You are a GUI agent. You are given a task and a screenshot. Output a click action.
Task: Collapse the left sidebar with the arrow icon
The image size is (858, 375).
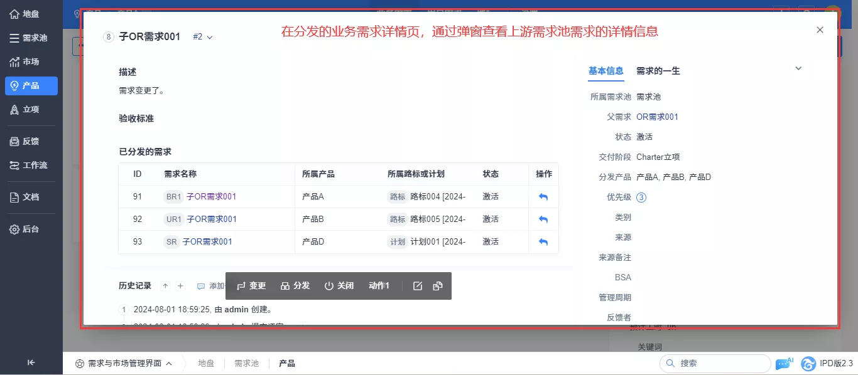(31, 362)
